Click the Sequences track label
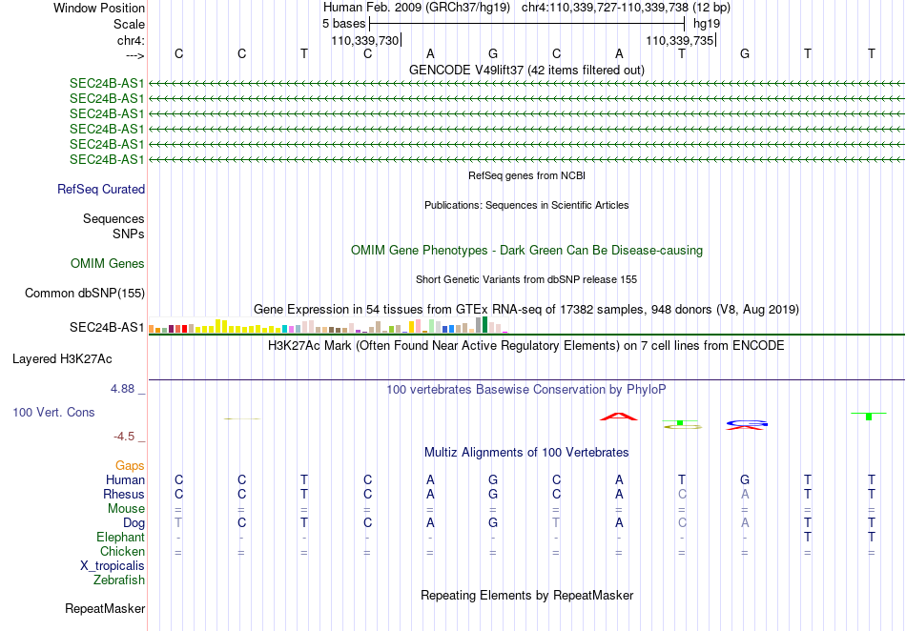 click(113, 219)
